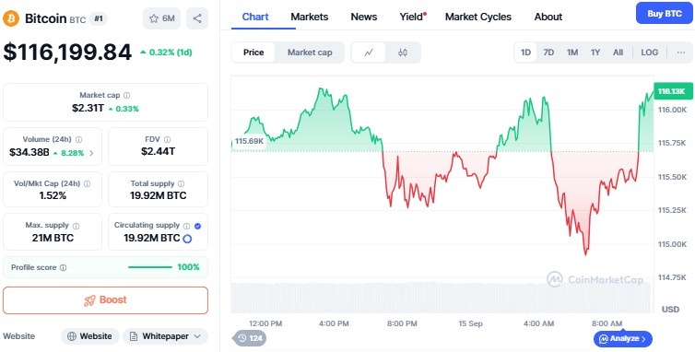
Task: Switch to the candlestick chart icon
Action: coord(403,53)
